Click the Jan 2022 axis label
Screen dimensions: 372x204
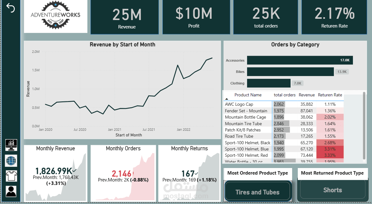(183, 130)
